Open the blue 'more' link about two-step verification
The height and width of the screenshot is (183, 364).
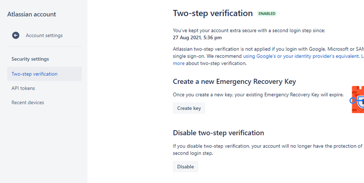pos(179,63)
